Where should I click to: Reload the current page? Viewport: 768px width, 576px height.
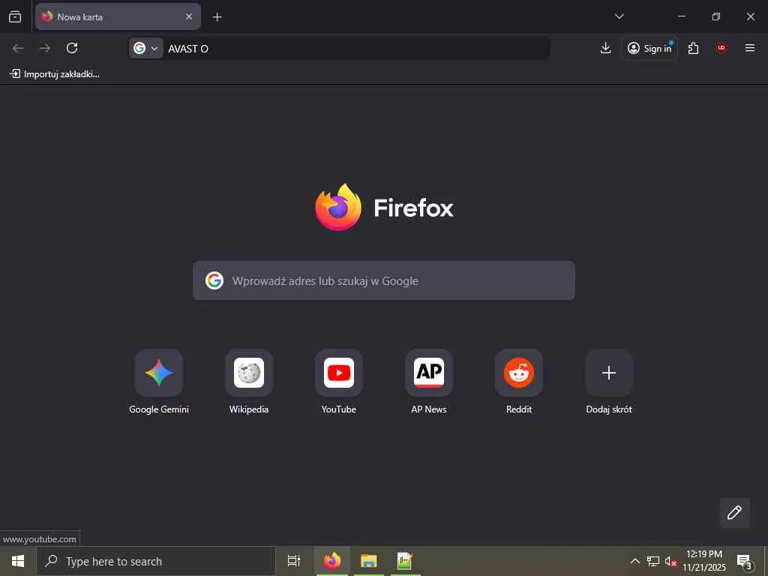point(72,48)
